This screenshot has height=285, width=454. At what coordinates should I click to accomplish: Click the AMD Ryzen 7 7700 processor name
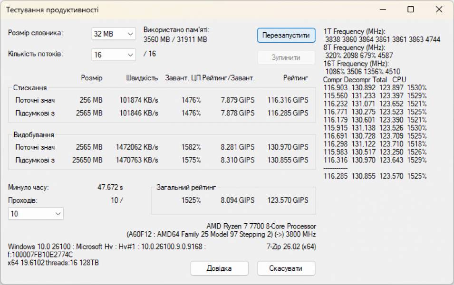pyautogui.click(x=261, y=226)
